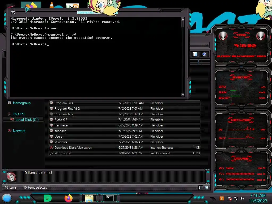
Task: Click the Command Prompt scrollbar down arrow
Action: click(182, 95)
